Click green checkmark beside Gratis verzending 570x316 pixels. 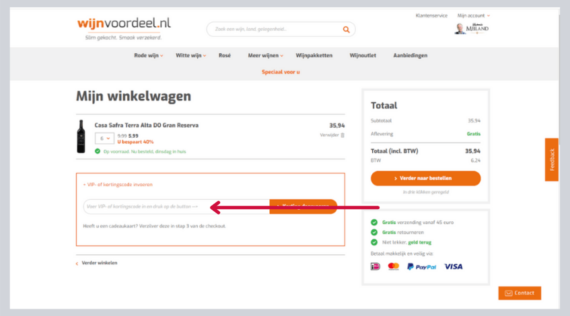click(374, 223)
